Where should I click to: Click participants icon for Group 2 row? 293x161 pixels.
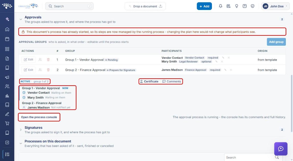click(x=40, y=70)
